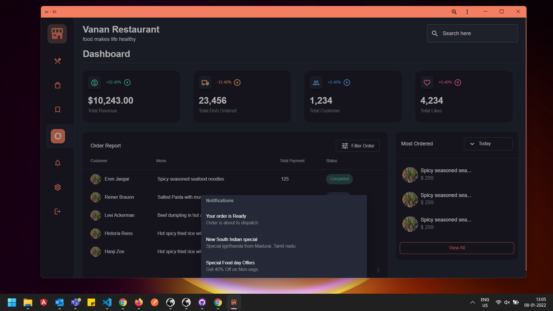The height and width of the screenshot is (311, 553).
Task: Click the Completed status badge for Eren Jaegar
Action: pos(339,179)
